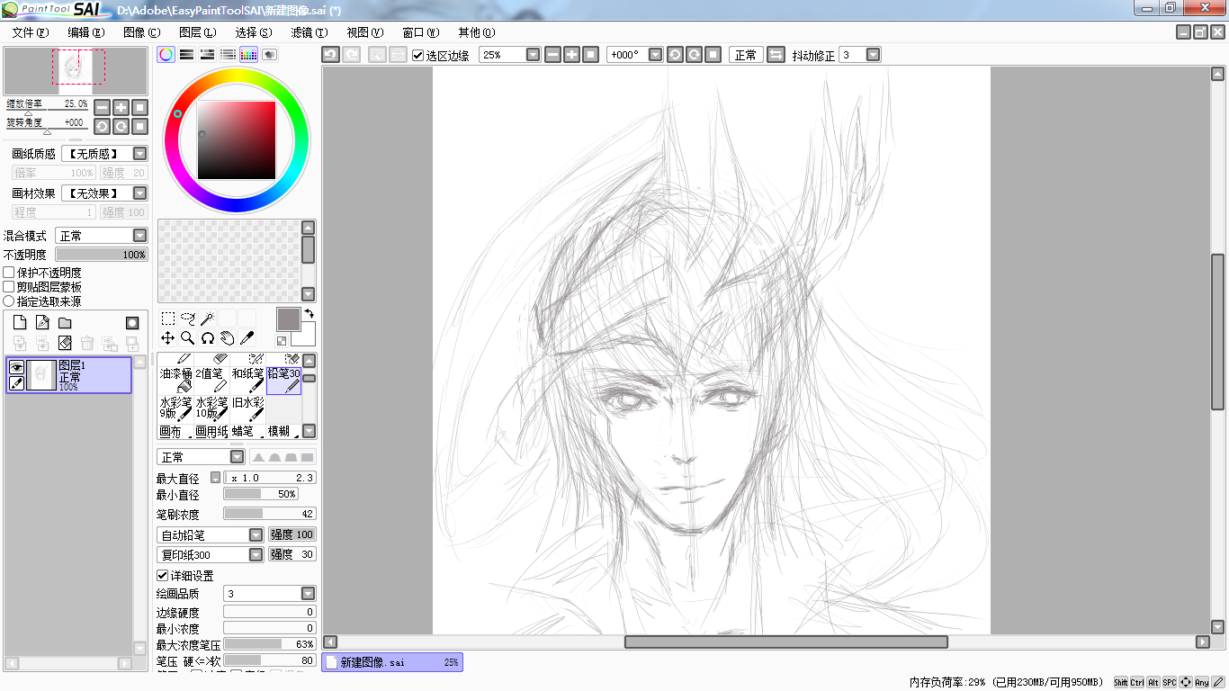Image resolution: width=1229 pixels, height=691 pixels.
Task: Select the Lasso selection tool
Action: click(x=187, y=319)
